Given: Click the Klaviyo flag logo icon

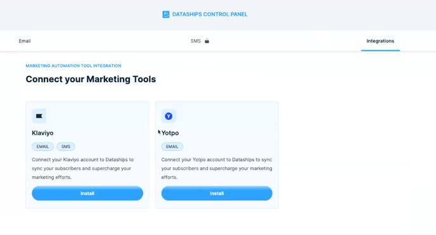Looking at the screenshot, I should [x=39, y=116].
